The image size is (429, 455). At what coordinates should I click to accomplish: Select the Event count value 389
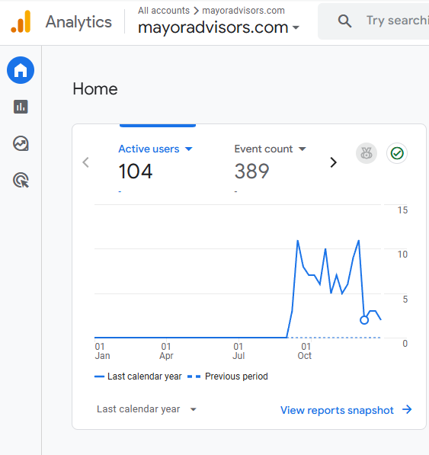[251, 171]
